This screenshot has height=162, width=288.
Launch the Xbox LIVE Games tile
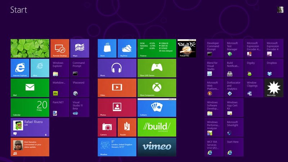157,68
